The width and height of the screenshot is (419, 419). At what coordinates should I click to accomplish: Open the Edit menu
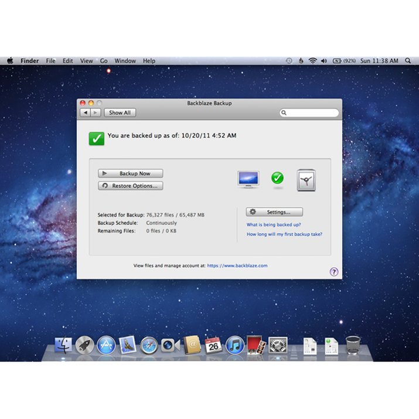(x=67, y=61)
